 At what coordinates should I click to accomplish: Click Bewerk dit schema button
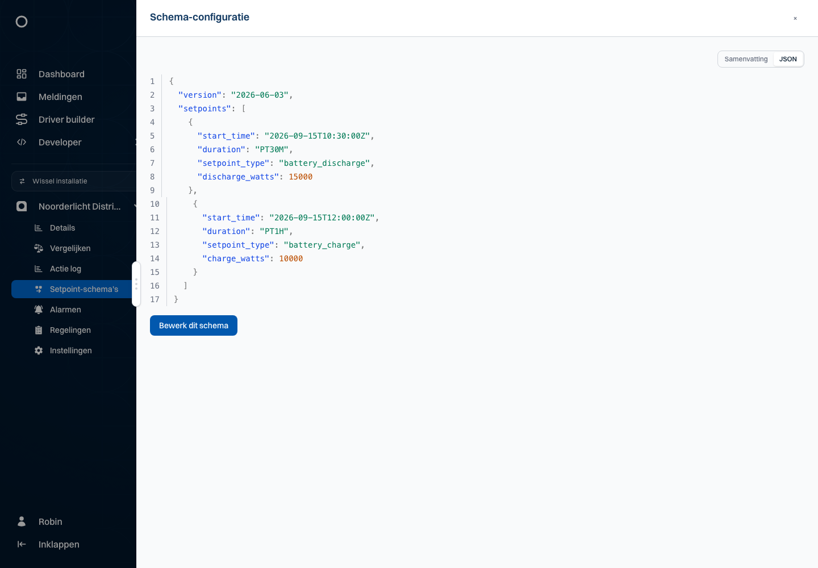pos(194,325)
